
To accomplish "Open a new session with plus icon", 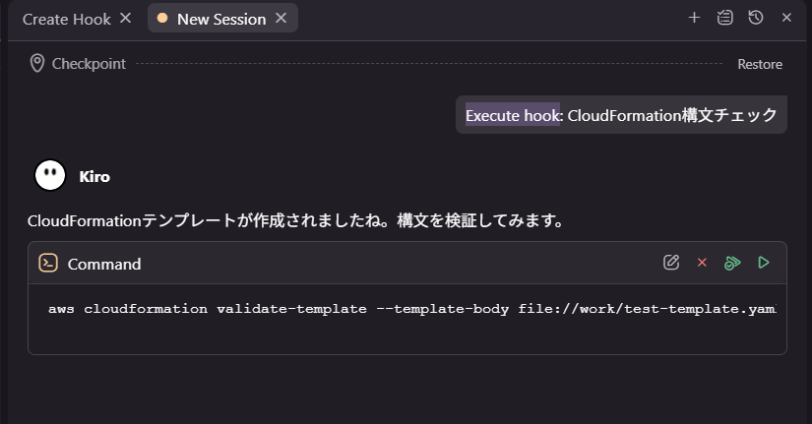I will [694, 18].
